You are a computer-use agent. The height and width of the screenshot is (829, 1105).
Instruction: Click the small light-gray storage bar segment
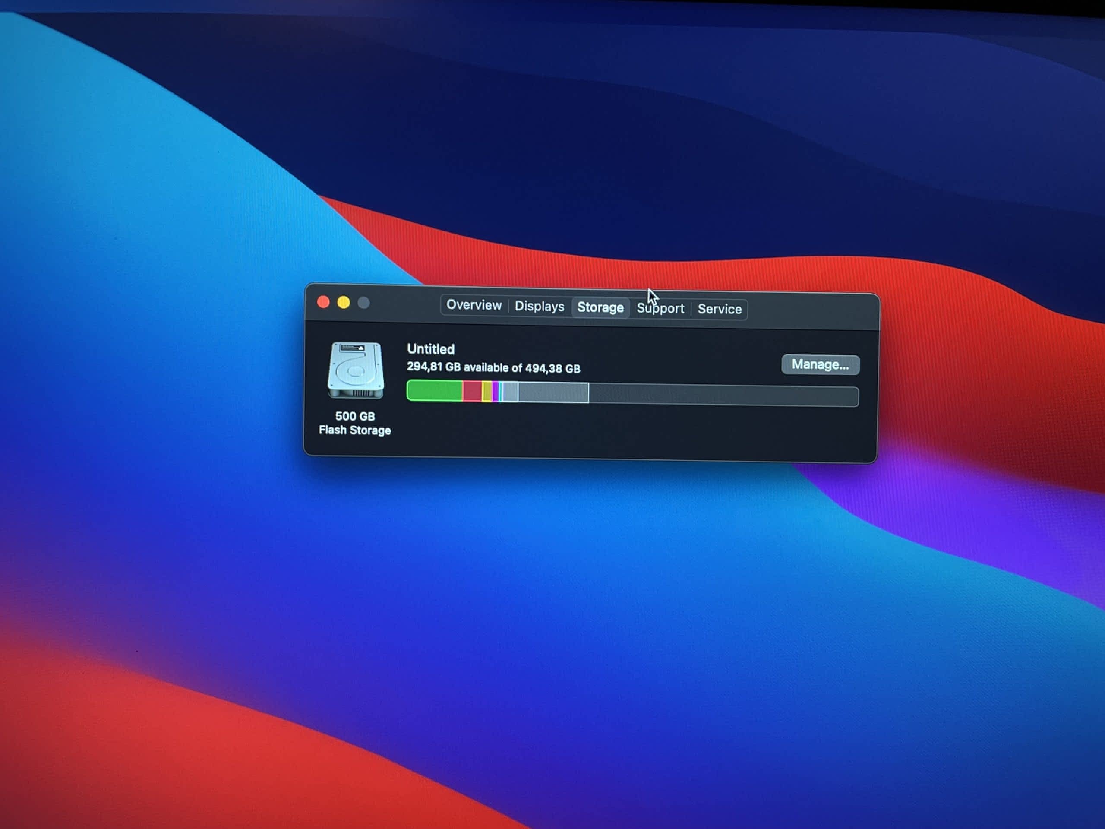coord(510,392)
